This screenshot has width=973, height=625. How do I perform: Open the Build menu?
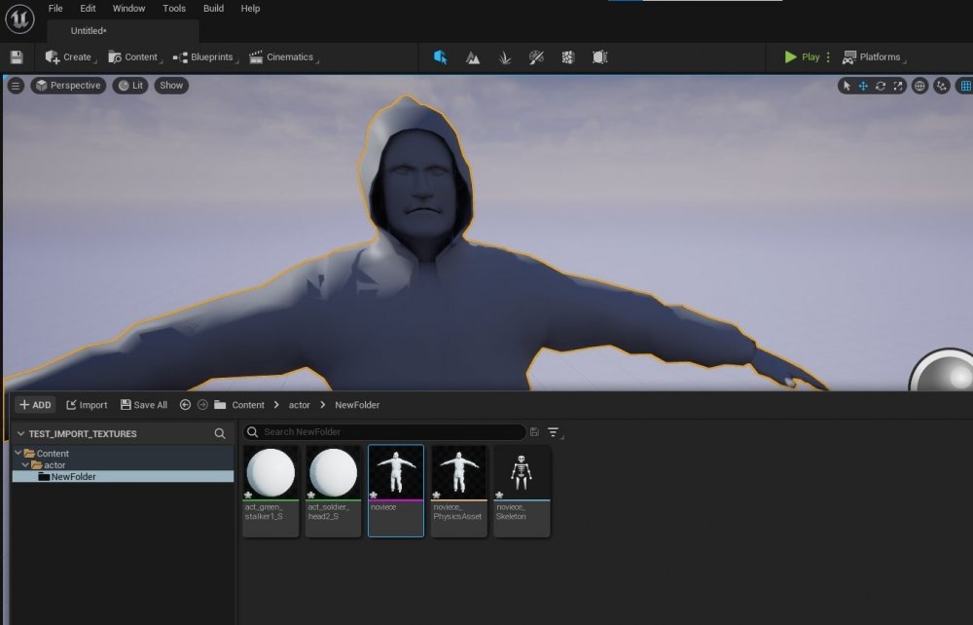click(213, 8)
